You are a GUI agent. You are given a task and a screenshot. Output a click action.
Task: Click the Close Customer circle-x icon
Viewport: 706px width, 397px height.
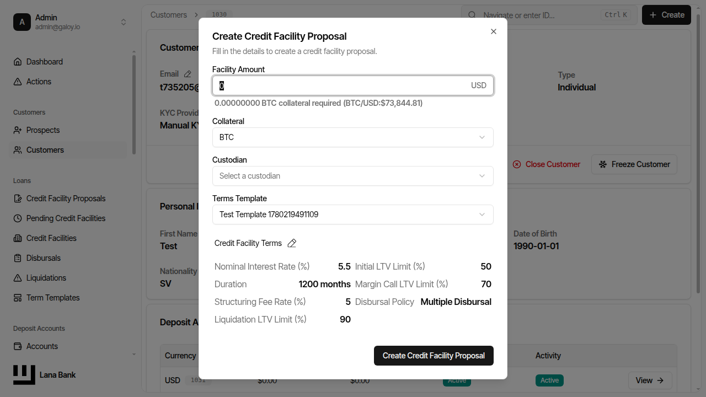[x=517, y=164]
